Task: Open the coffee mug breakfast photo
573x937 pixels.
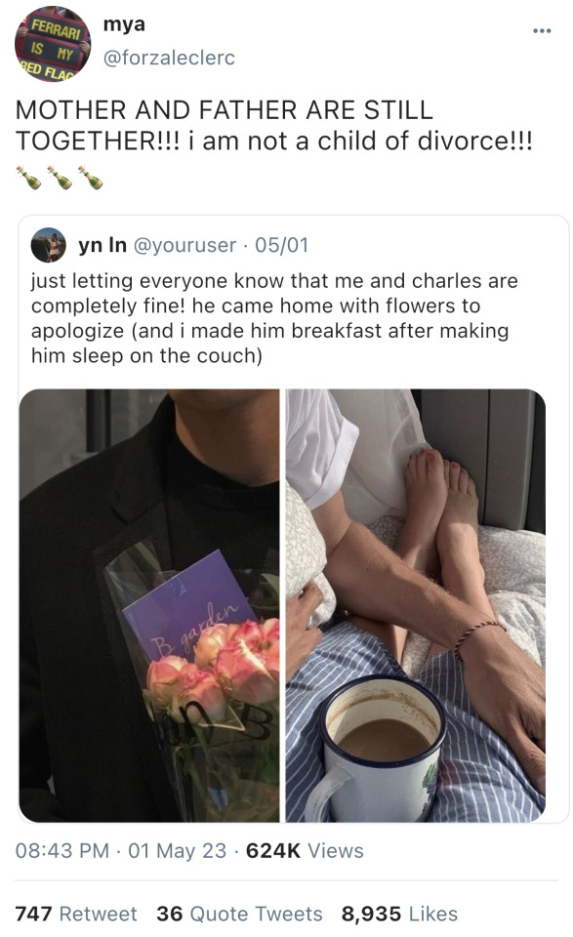Action: [415, 605]
